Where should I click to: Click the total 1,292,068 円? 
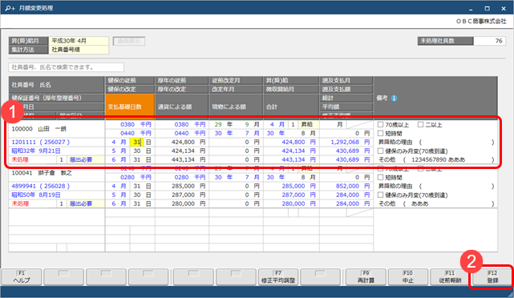tap(346, 142)
